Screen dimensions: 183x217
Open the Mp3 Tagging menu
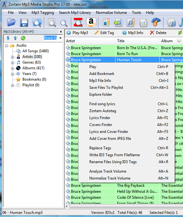pyautogui.click(x=43, y=13)
